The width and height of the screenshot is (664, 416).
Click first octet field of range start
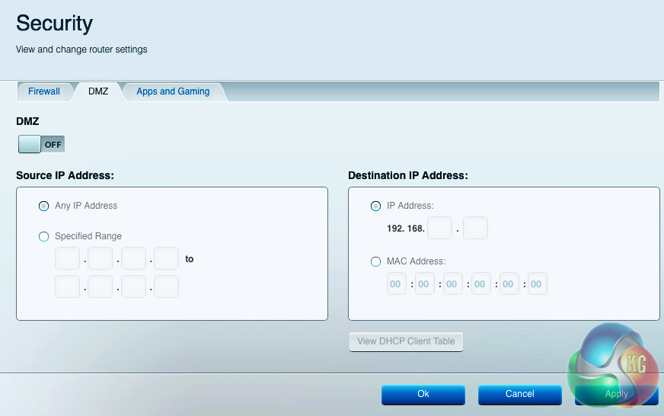[x=67, y=258]
